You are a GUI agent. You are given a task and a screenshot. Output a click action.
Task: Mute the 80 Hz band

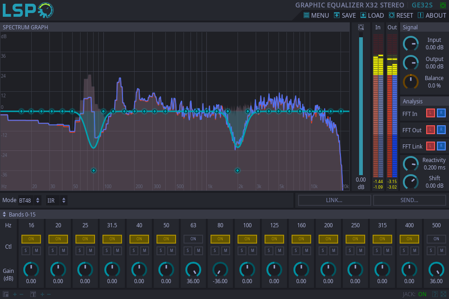[225, 251]
